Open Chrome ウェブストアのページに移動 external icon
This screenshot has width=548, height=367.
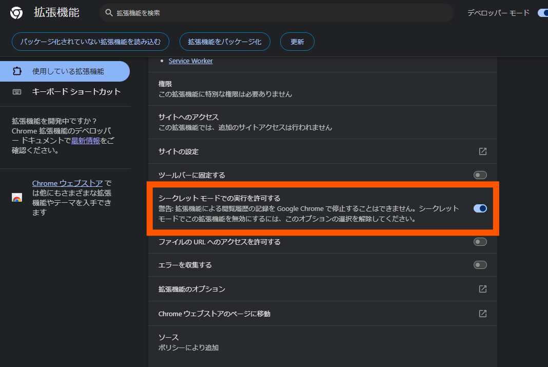(482, 313)
